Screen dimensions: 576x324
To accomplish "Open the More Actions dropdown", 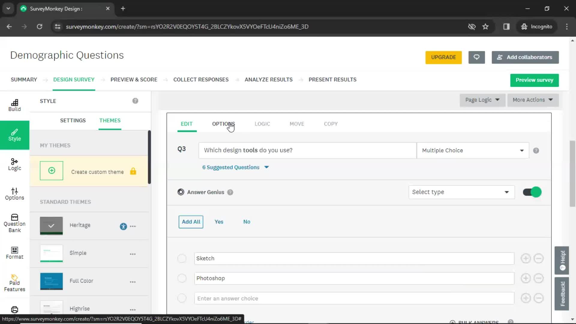I will pos(533,100).
